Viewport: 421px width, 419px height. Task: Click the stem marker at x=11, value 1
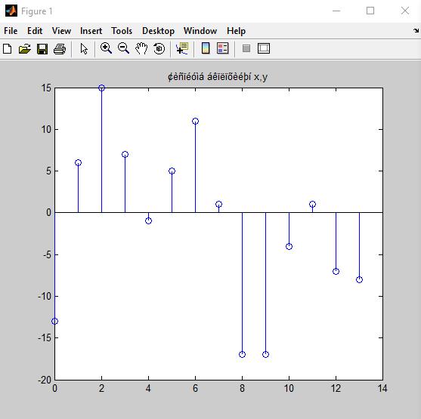312,204
